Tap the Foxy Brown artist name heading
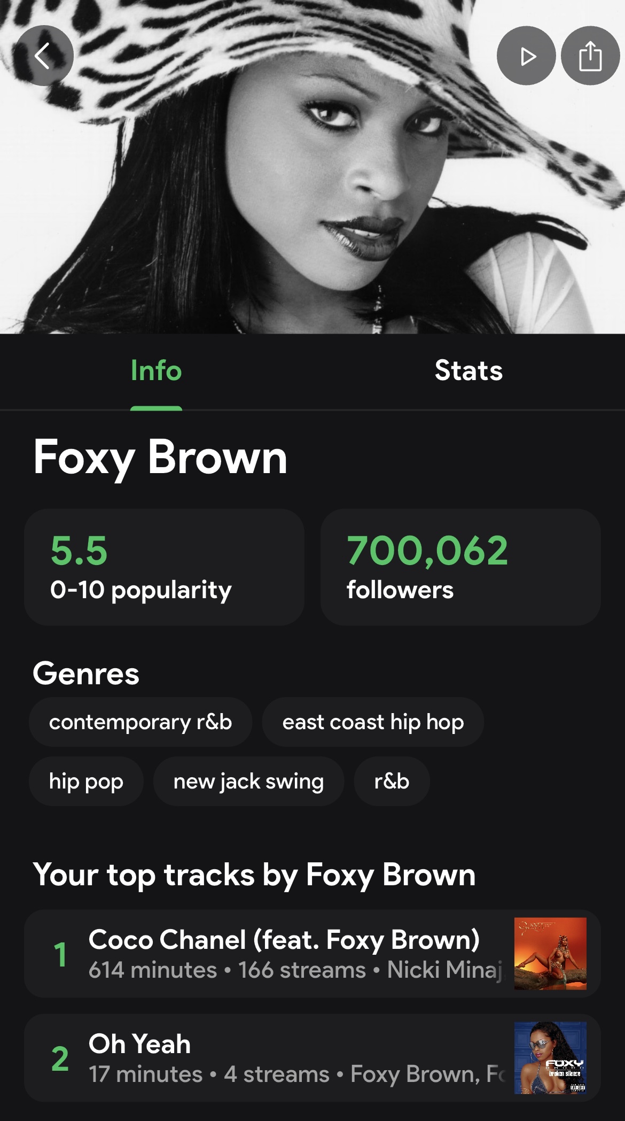 tap(160, 458)
